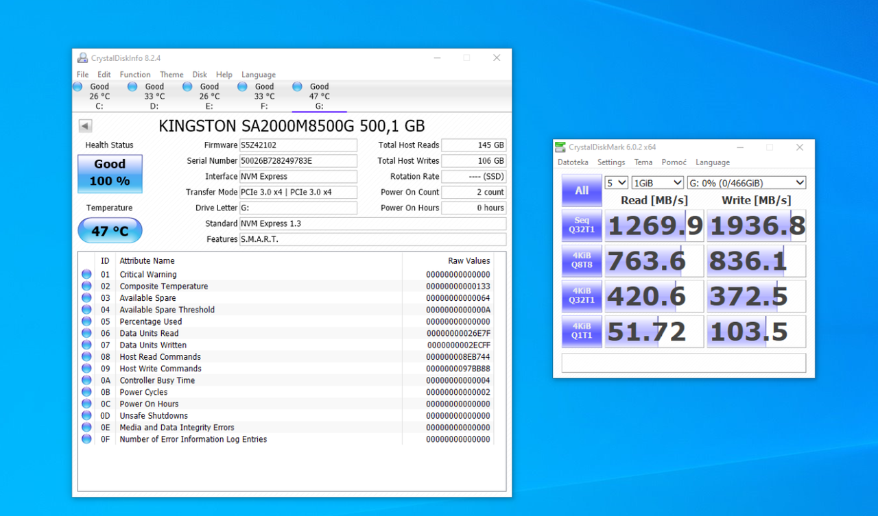
Task: Open the Language menu in CrystalDiskMark
Action: coord(713,162)
